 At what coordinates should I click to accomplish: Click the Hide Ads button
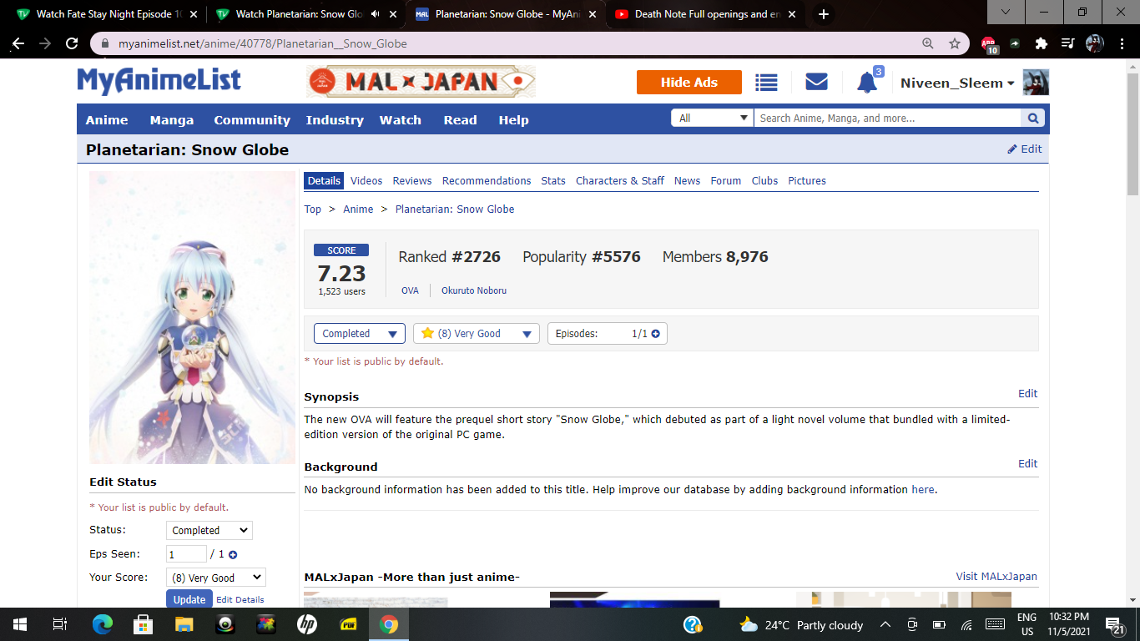(689, 82)
